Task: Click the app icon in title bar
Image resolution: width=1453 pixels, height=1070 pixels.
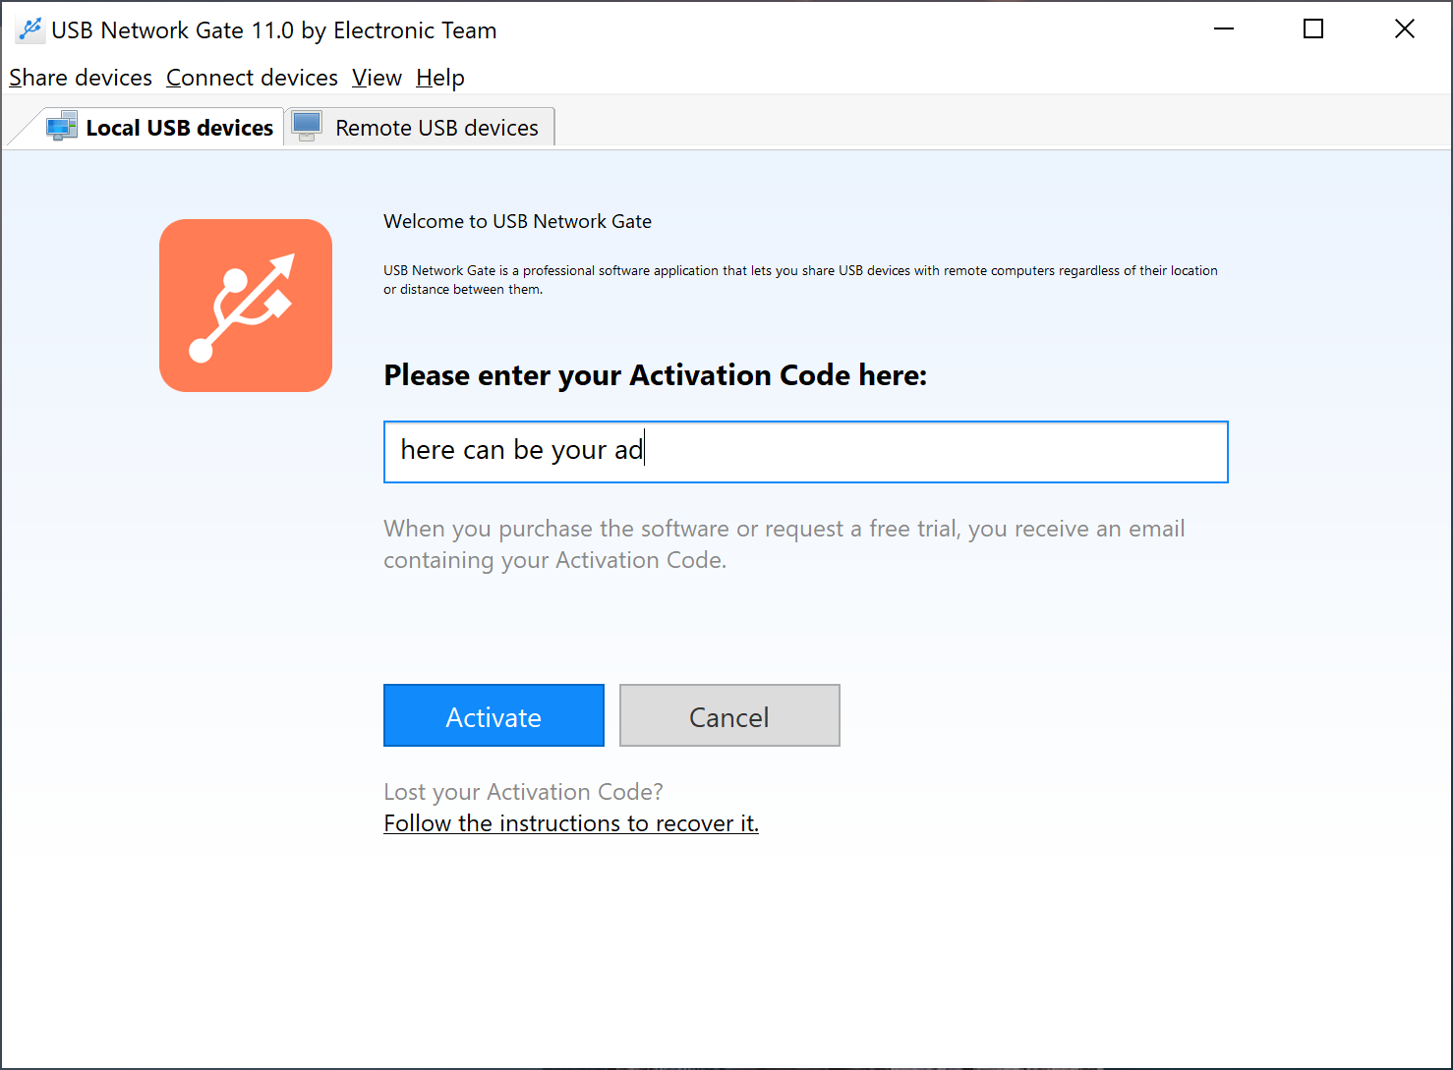Action: [x=30, y=30]
